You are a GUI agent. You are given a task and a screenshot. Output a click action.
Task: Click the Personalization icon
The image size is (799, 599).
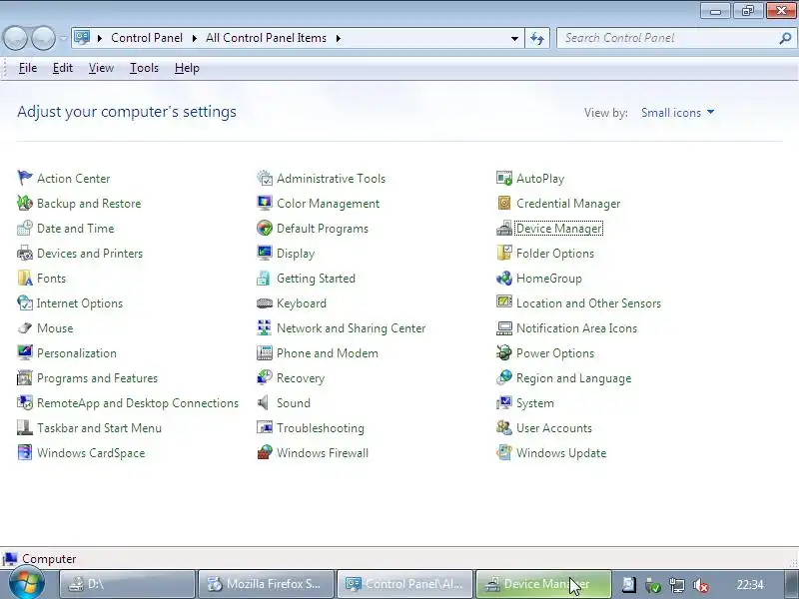(x=24, y=353)
